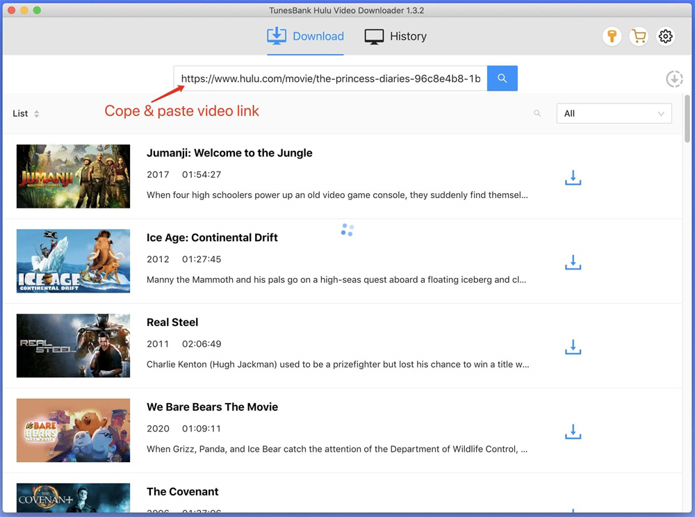This screenshot has width=695, height=517.
Task: Download Jumanji: Welcome to the Jungle
Action: pos(573,178)
